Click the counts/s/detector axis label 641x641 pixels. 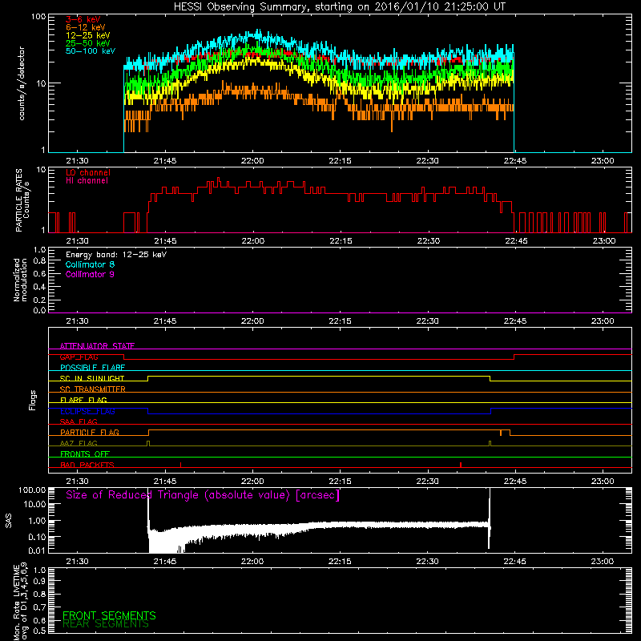point(22,83)
